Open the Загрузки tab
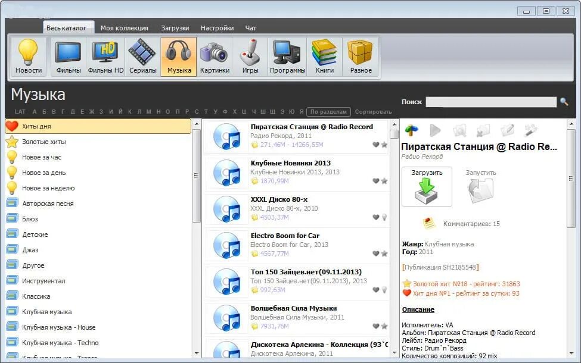 tap(175, 28)
